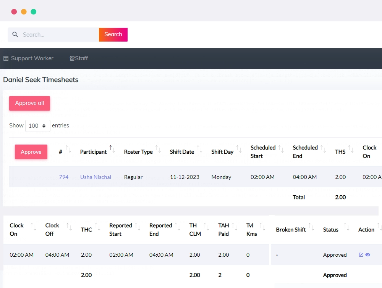Sort by Scheduled End column arrows
Image resolution: width=382 pixels, height=288 pixels.
coord(323,149)
